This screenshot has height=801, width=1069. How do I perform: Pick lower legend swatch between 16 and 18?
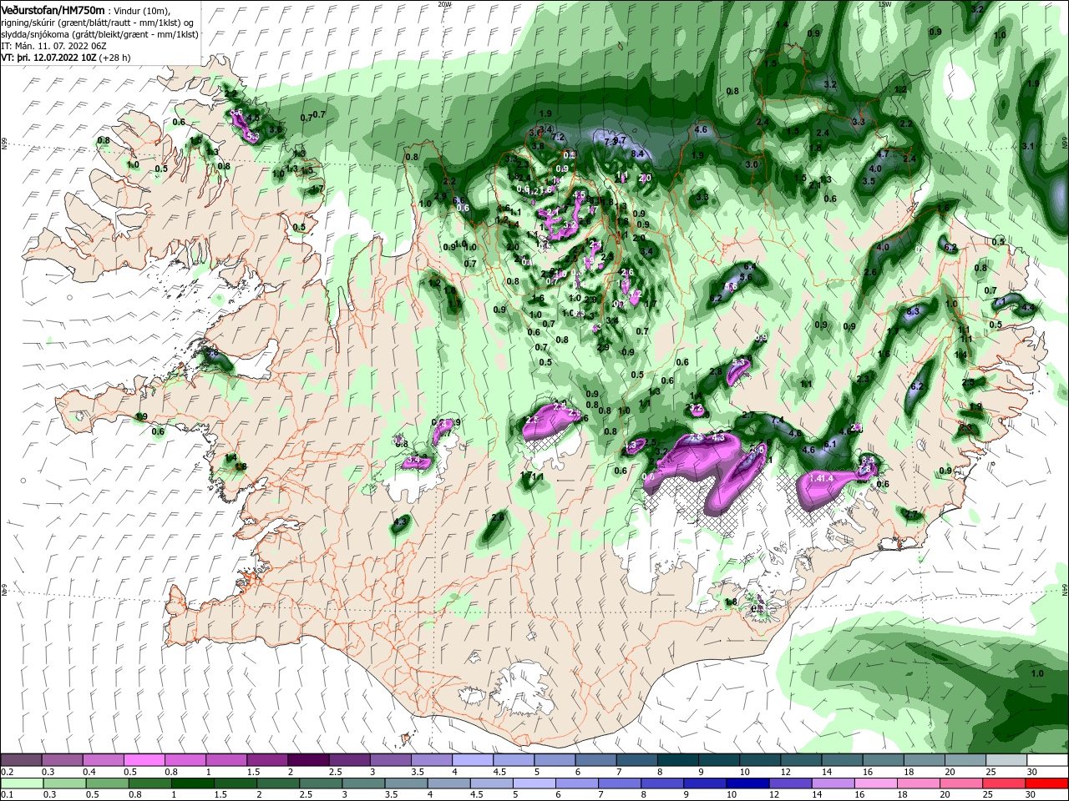[876, 783]
